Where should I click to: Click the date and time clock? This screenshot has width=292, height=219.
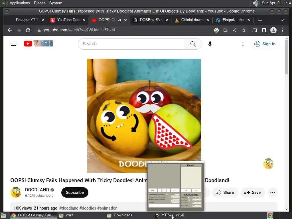[x=276, y=3]
